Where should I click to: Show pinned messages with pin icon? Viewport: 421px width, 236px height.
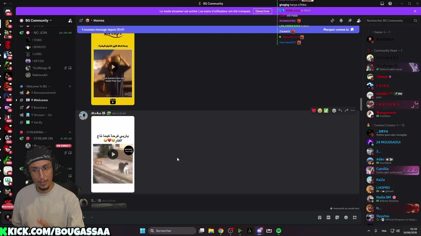tap(350, 20)
